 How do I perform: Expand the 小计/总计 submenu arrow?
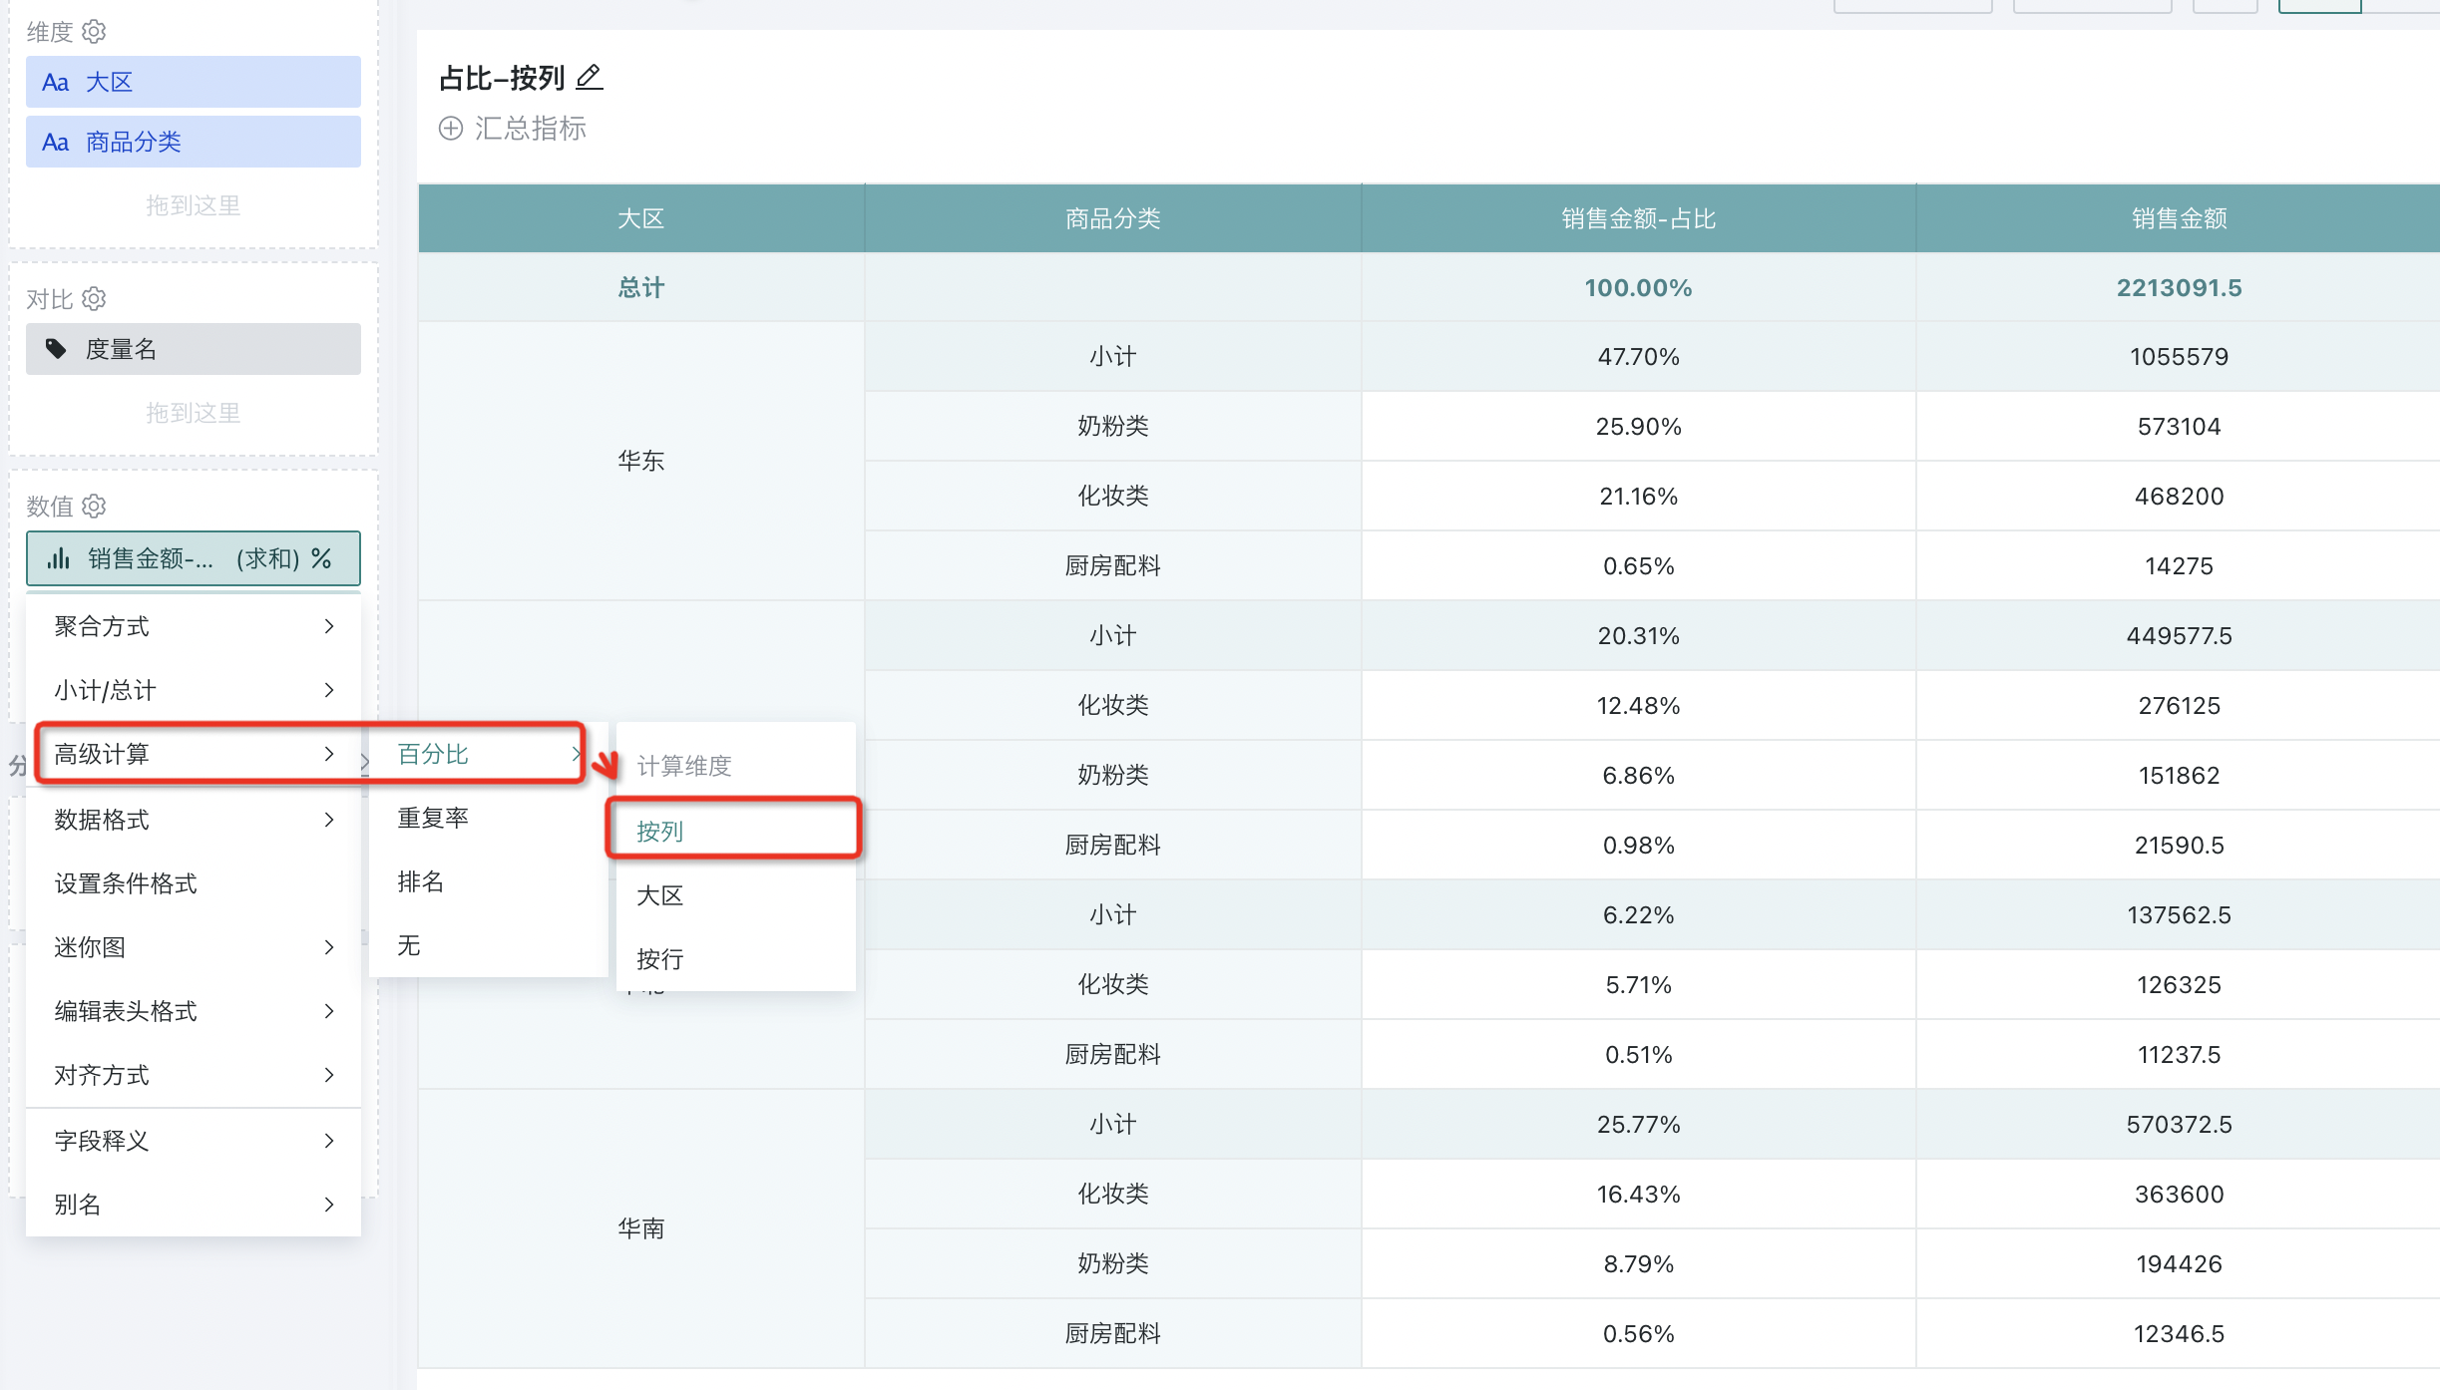pyautogui.click(x=329, y=690)
